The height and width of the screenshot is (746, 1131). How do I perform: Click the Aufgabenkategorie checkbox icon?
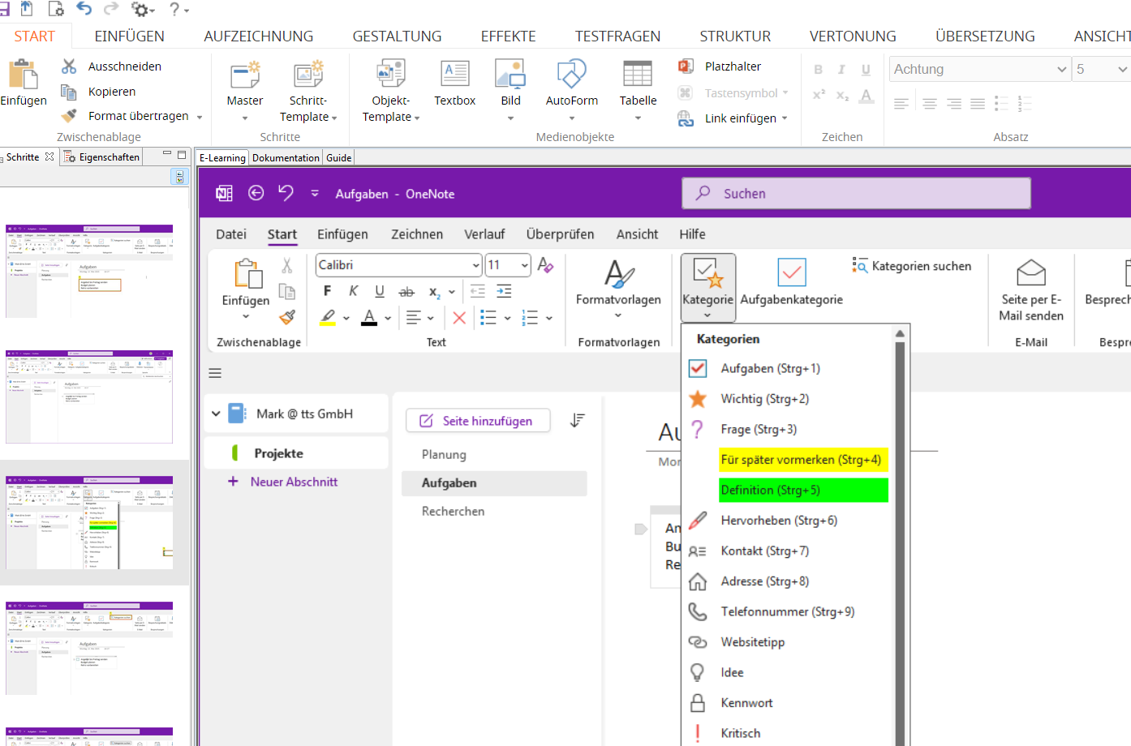point(792,272)
